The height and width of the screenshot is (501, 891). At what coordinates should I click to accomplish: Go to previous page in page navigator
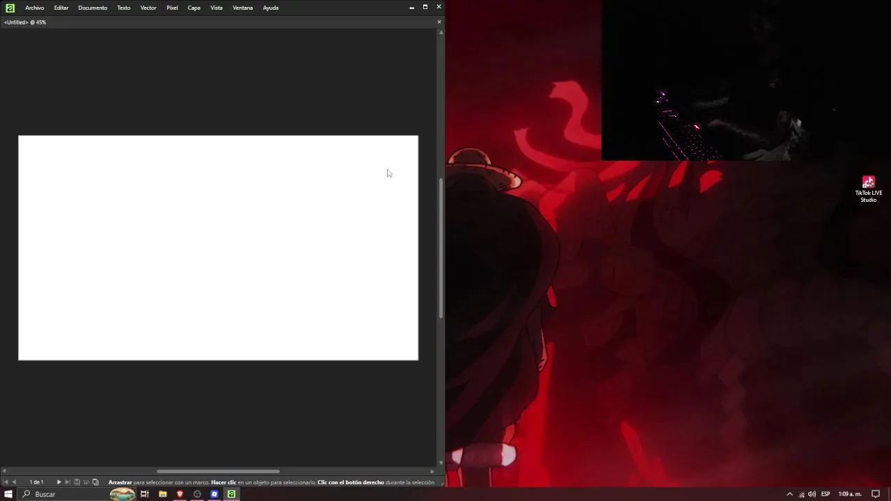[x=14, y=482]
